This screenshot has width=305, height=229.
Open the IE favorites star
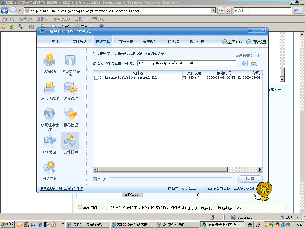point(4,27)
